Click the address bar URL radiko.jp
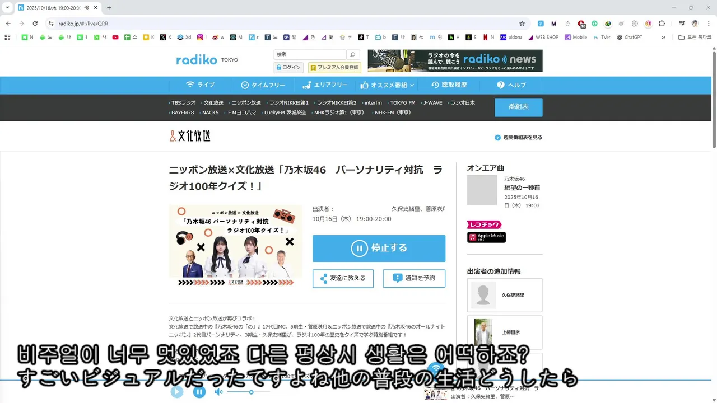Screen dimensions: 717x403 click(x=83, y=24)
